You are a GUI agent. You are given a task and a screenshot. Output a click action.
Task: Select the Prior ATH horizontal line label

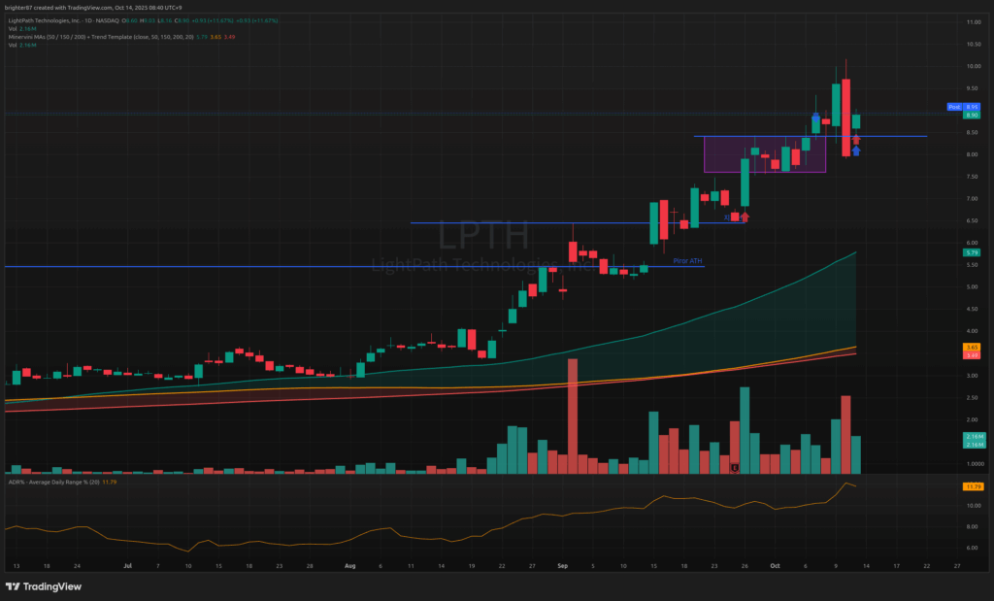coord(687,261)
